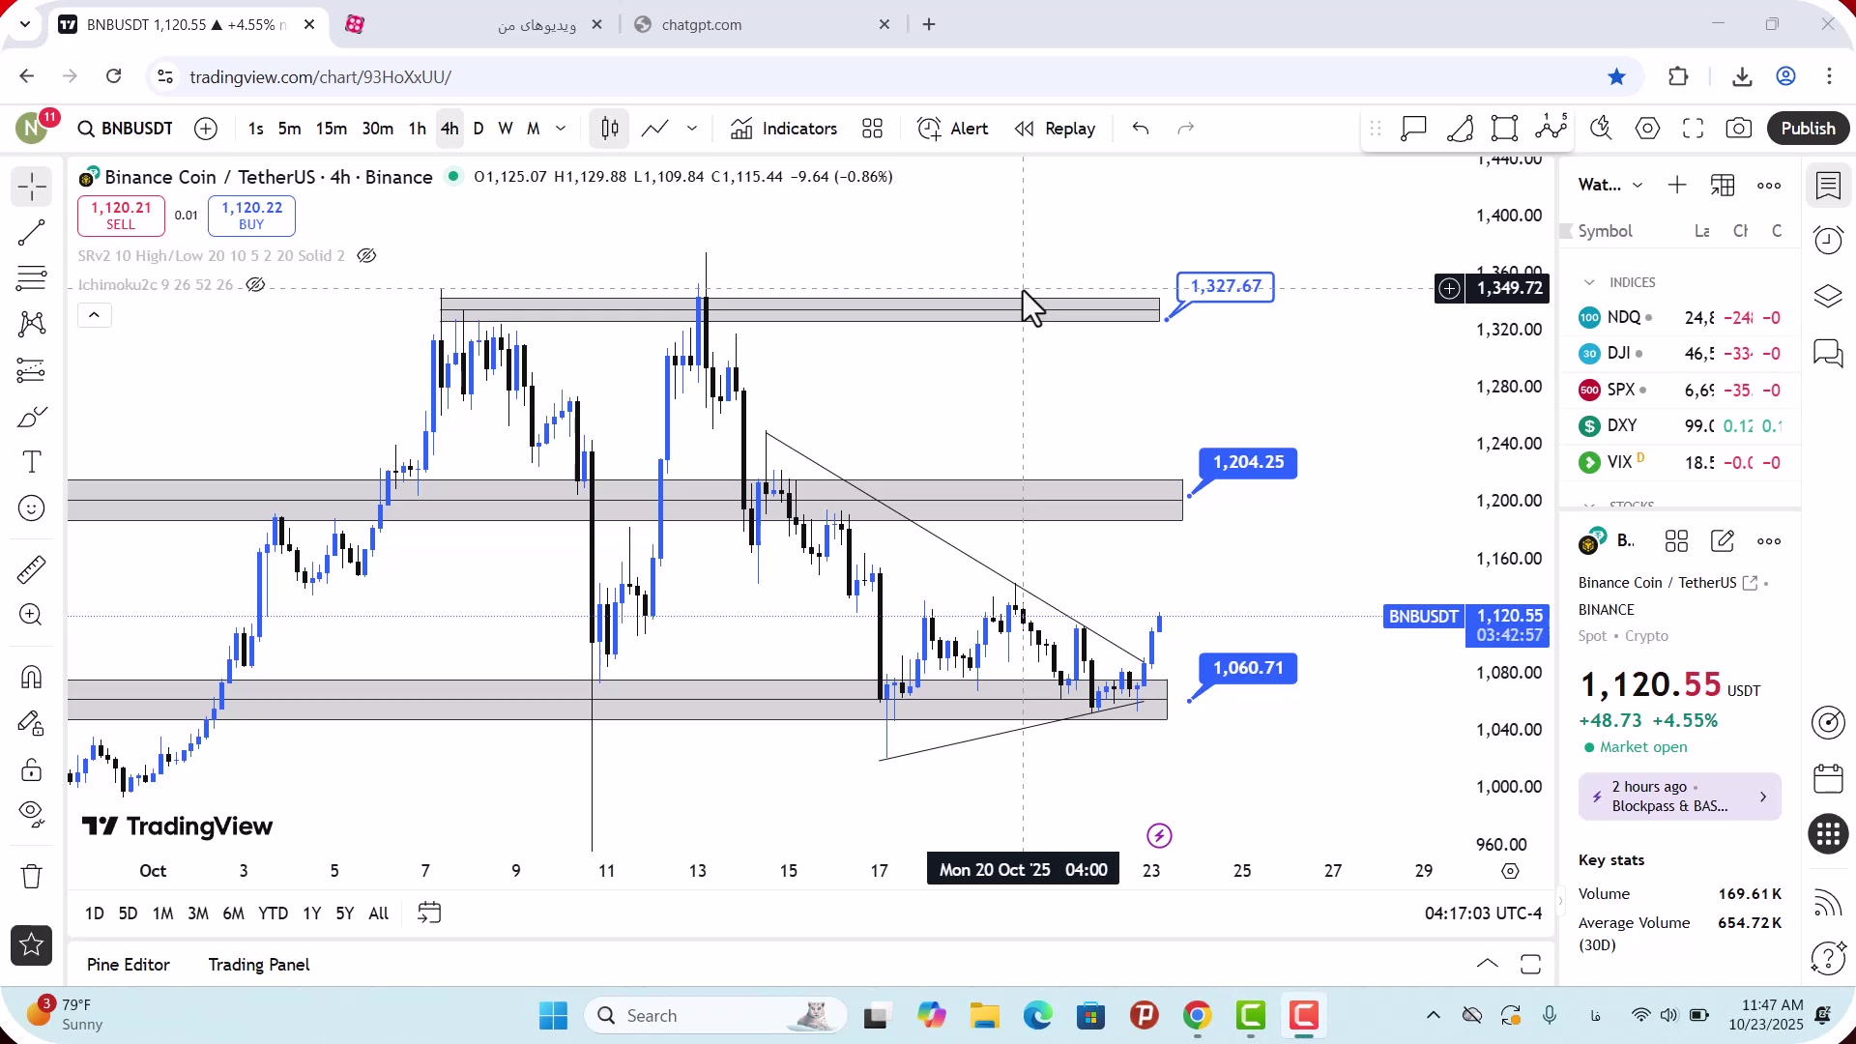The height and width of the screenshot is (1044, 1856).
Task: Click the 1,120.21 SELL button
Action: click(121, 216)
